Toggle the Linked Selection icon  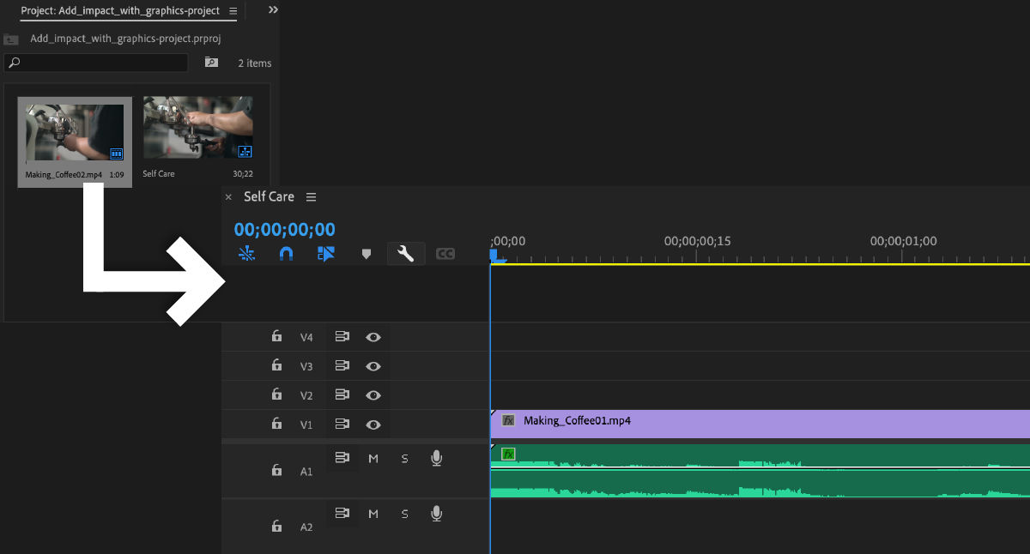click(246, 253)
